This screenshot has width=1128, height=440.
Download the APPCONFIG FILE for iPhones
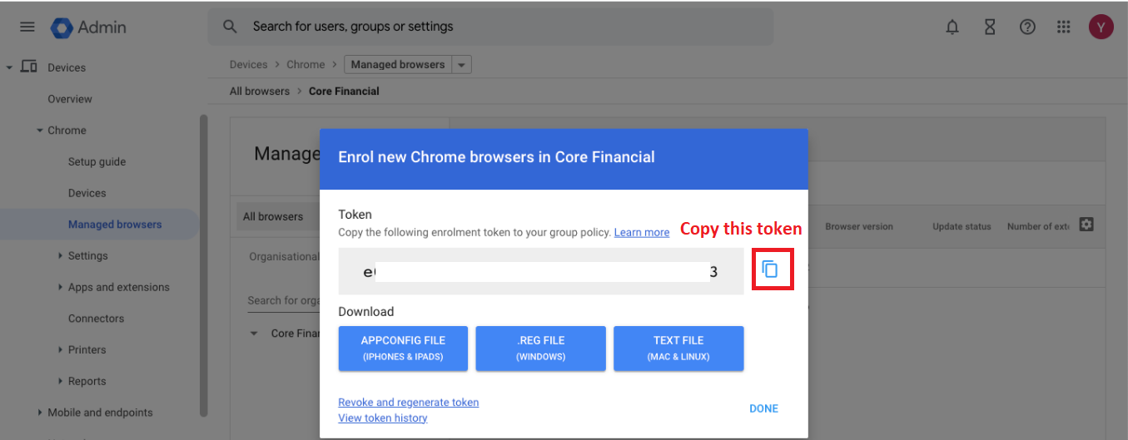[x=403, y=348]
